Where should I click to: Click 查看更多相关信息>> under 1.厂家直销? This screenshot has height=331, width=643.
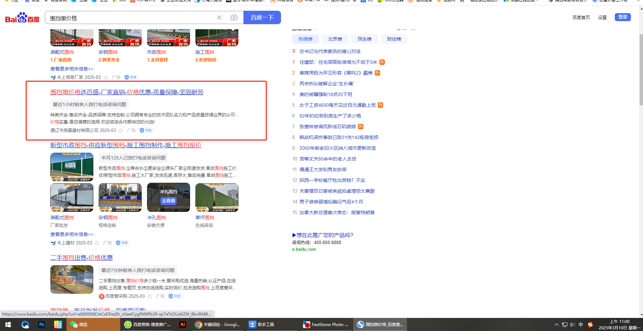pos(72,69)
